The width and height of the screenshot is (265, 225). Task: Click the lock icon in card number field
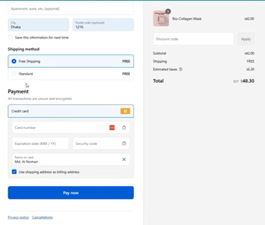click(x=124, y=127)
